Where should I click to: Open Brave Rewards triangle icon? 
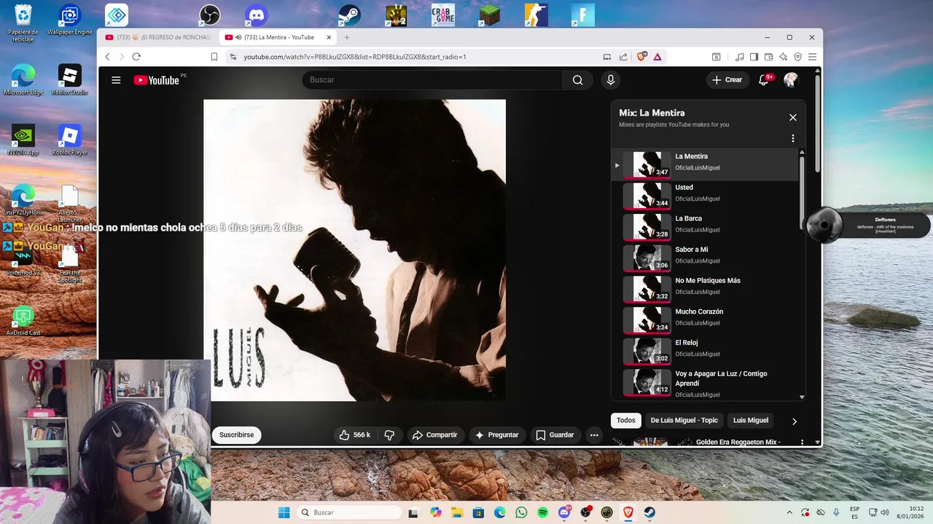point(657,57)
